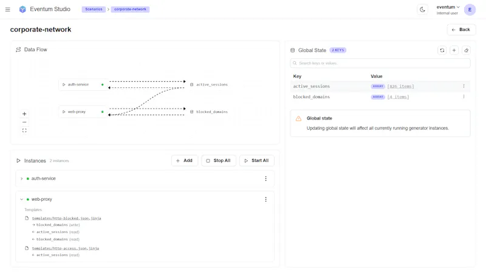Screen dimensions: 486x273
Task: Click the Instances play icon
Action: [x=18, y=161]
